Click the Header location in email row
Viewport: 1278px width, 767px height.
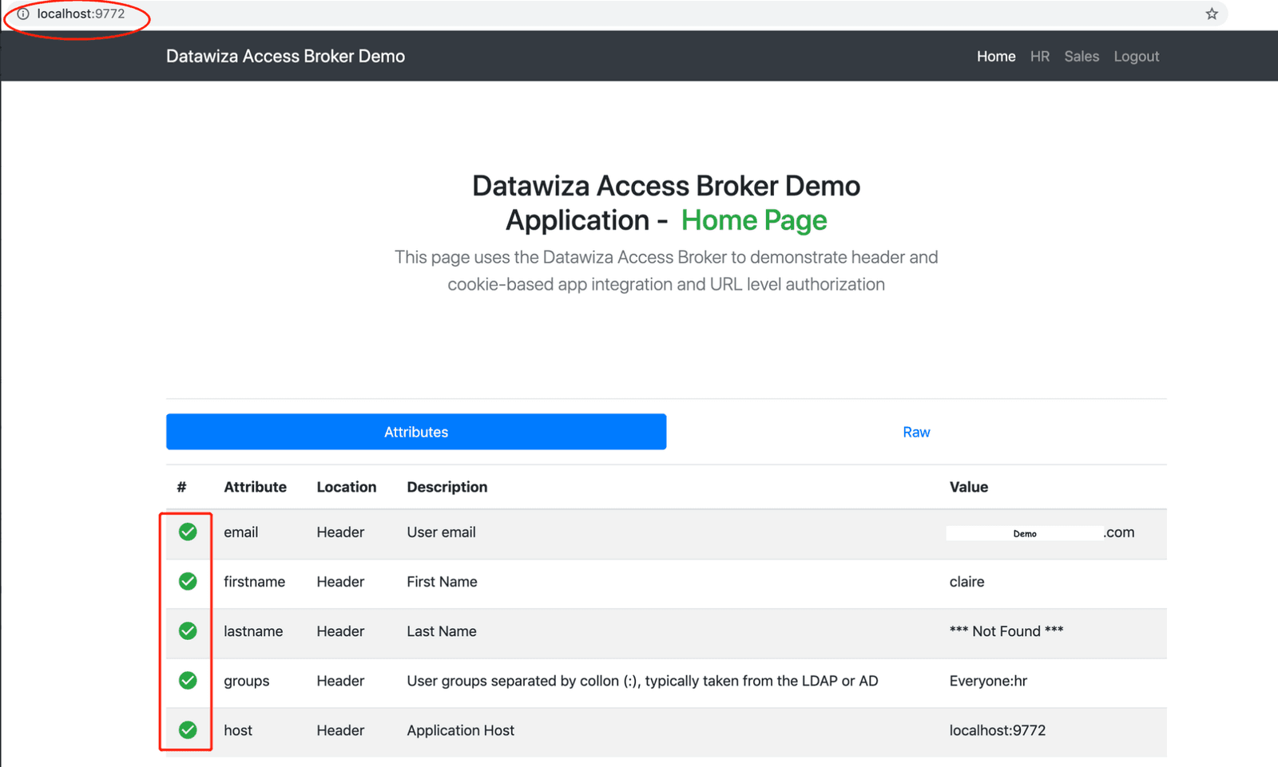coord(340,532)
